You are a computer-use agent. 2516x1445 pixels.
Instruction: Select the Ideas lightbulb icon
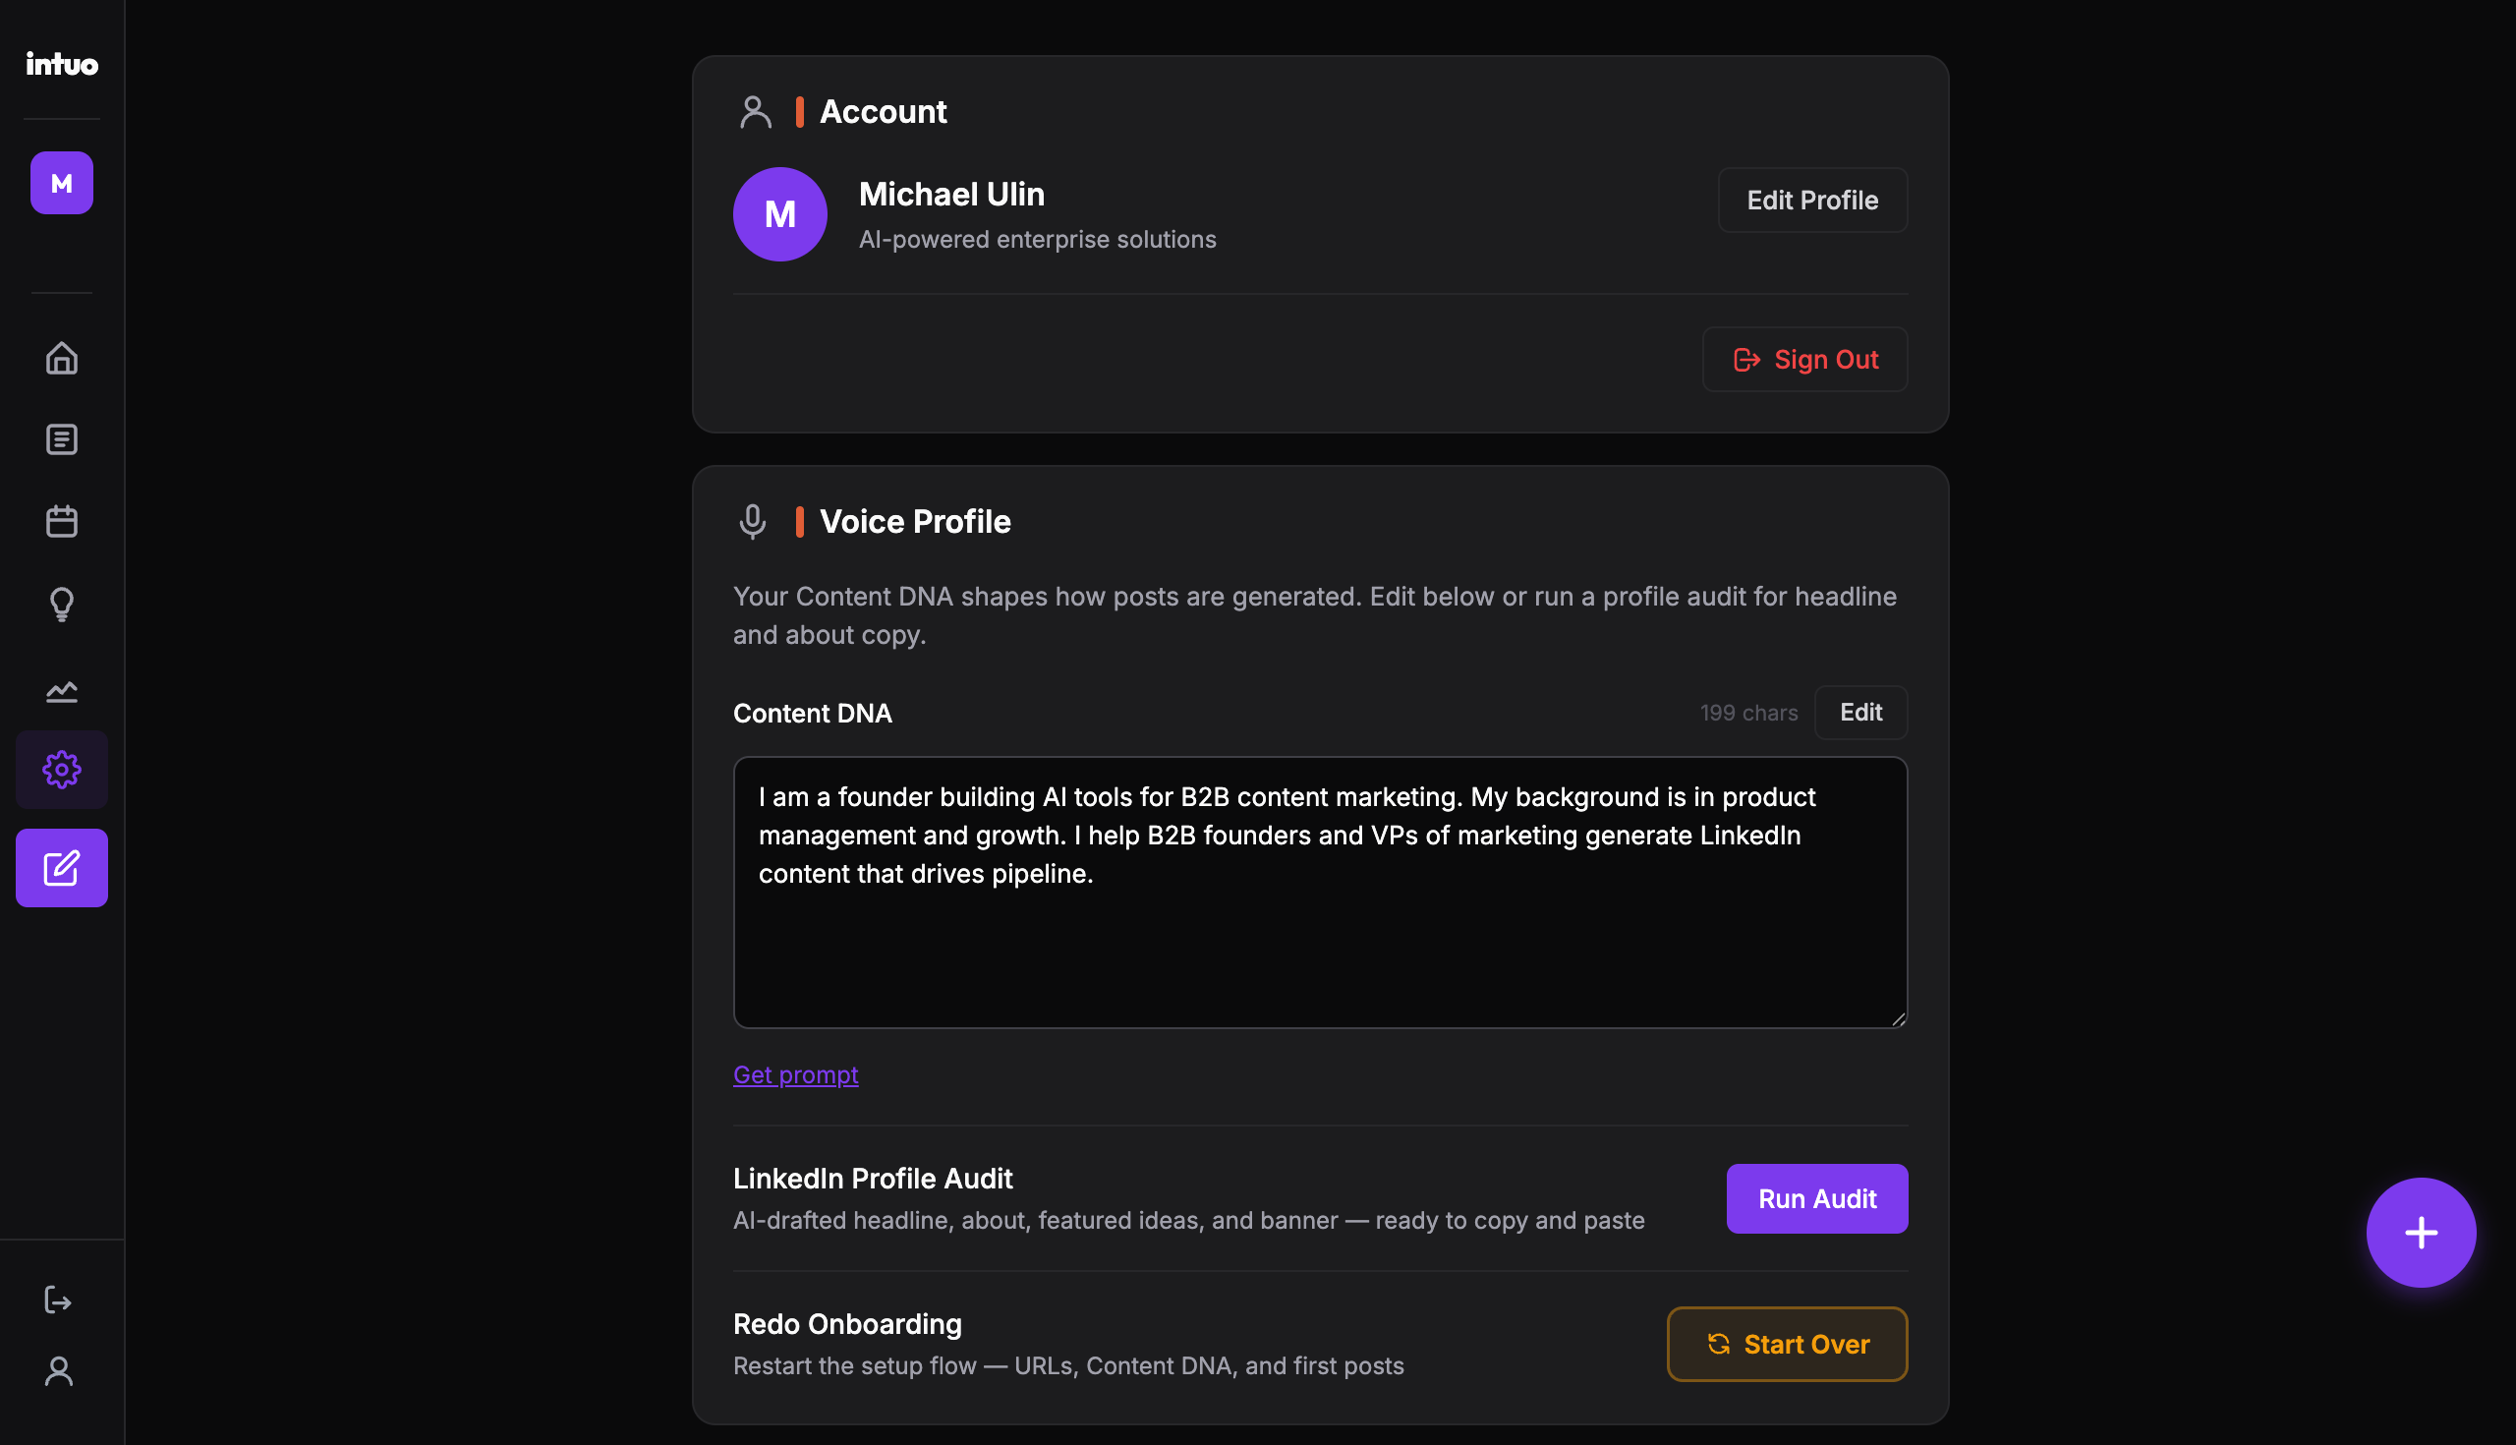click(x=61, y=605)
